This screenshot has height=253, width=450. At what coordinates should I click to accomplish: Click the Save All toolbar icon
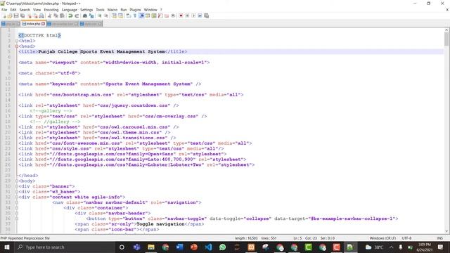coord(22,15)
